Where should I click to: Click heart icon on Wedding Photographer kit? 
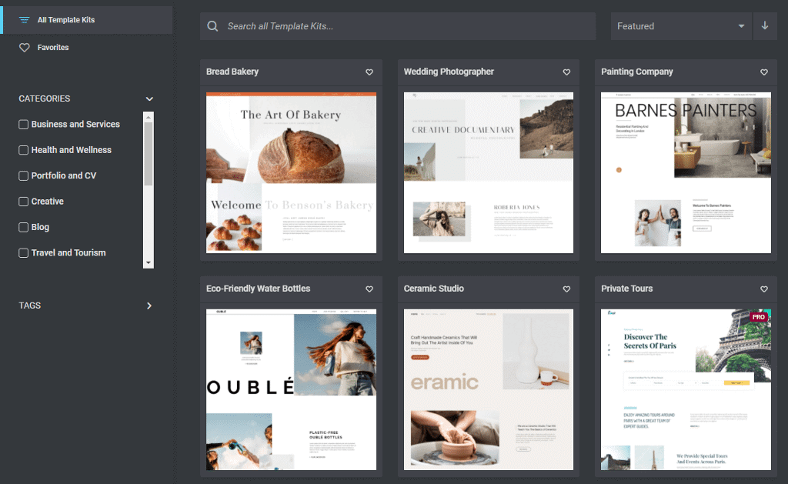pos(567,72)
